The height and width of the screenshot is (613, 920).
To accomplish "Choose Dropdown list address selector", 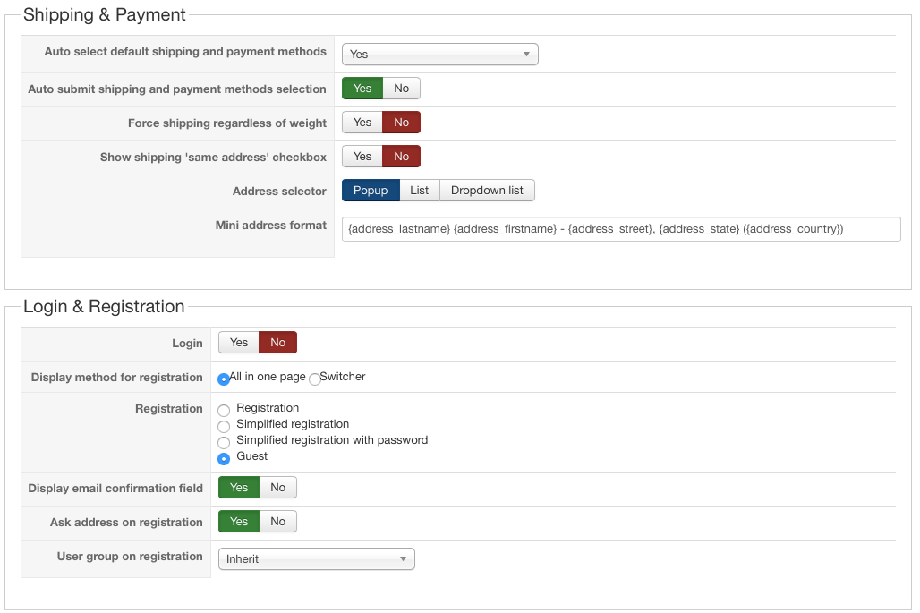I will tap(487, 191).
